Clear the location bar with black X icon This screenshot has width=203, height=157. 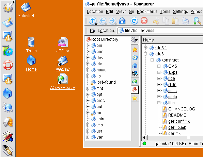93,31
